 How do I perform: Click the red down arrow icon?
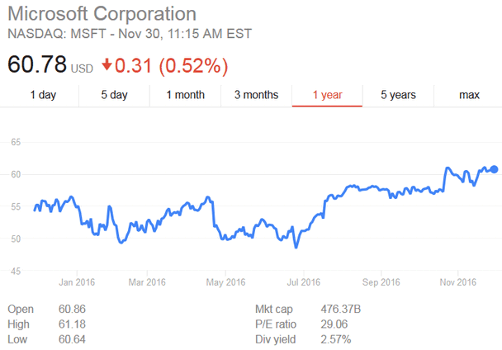[107, 64]
